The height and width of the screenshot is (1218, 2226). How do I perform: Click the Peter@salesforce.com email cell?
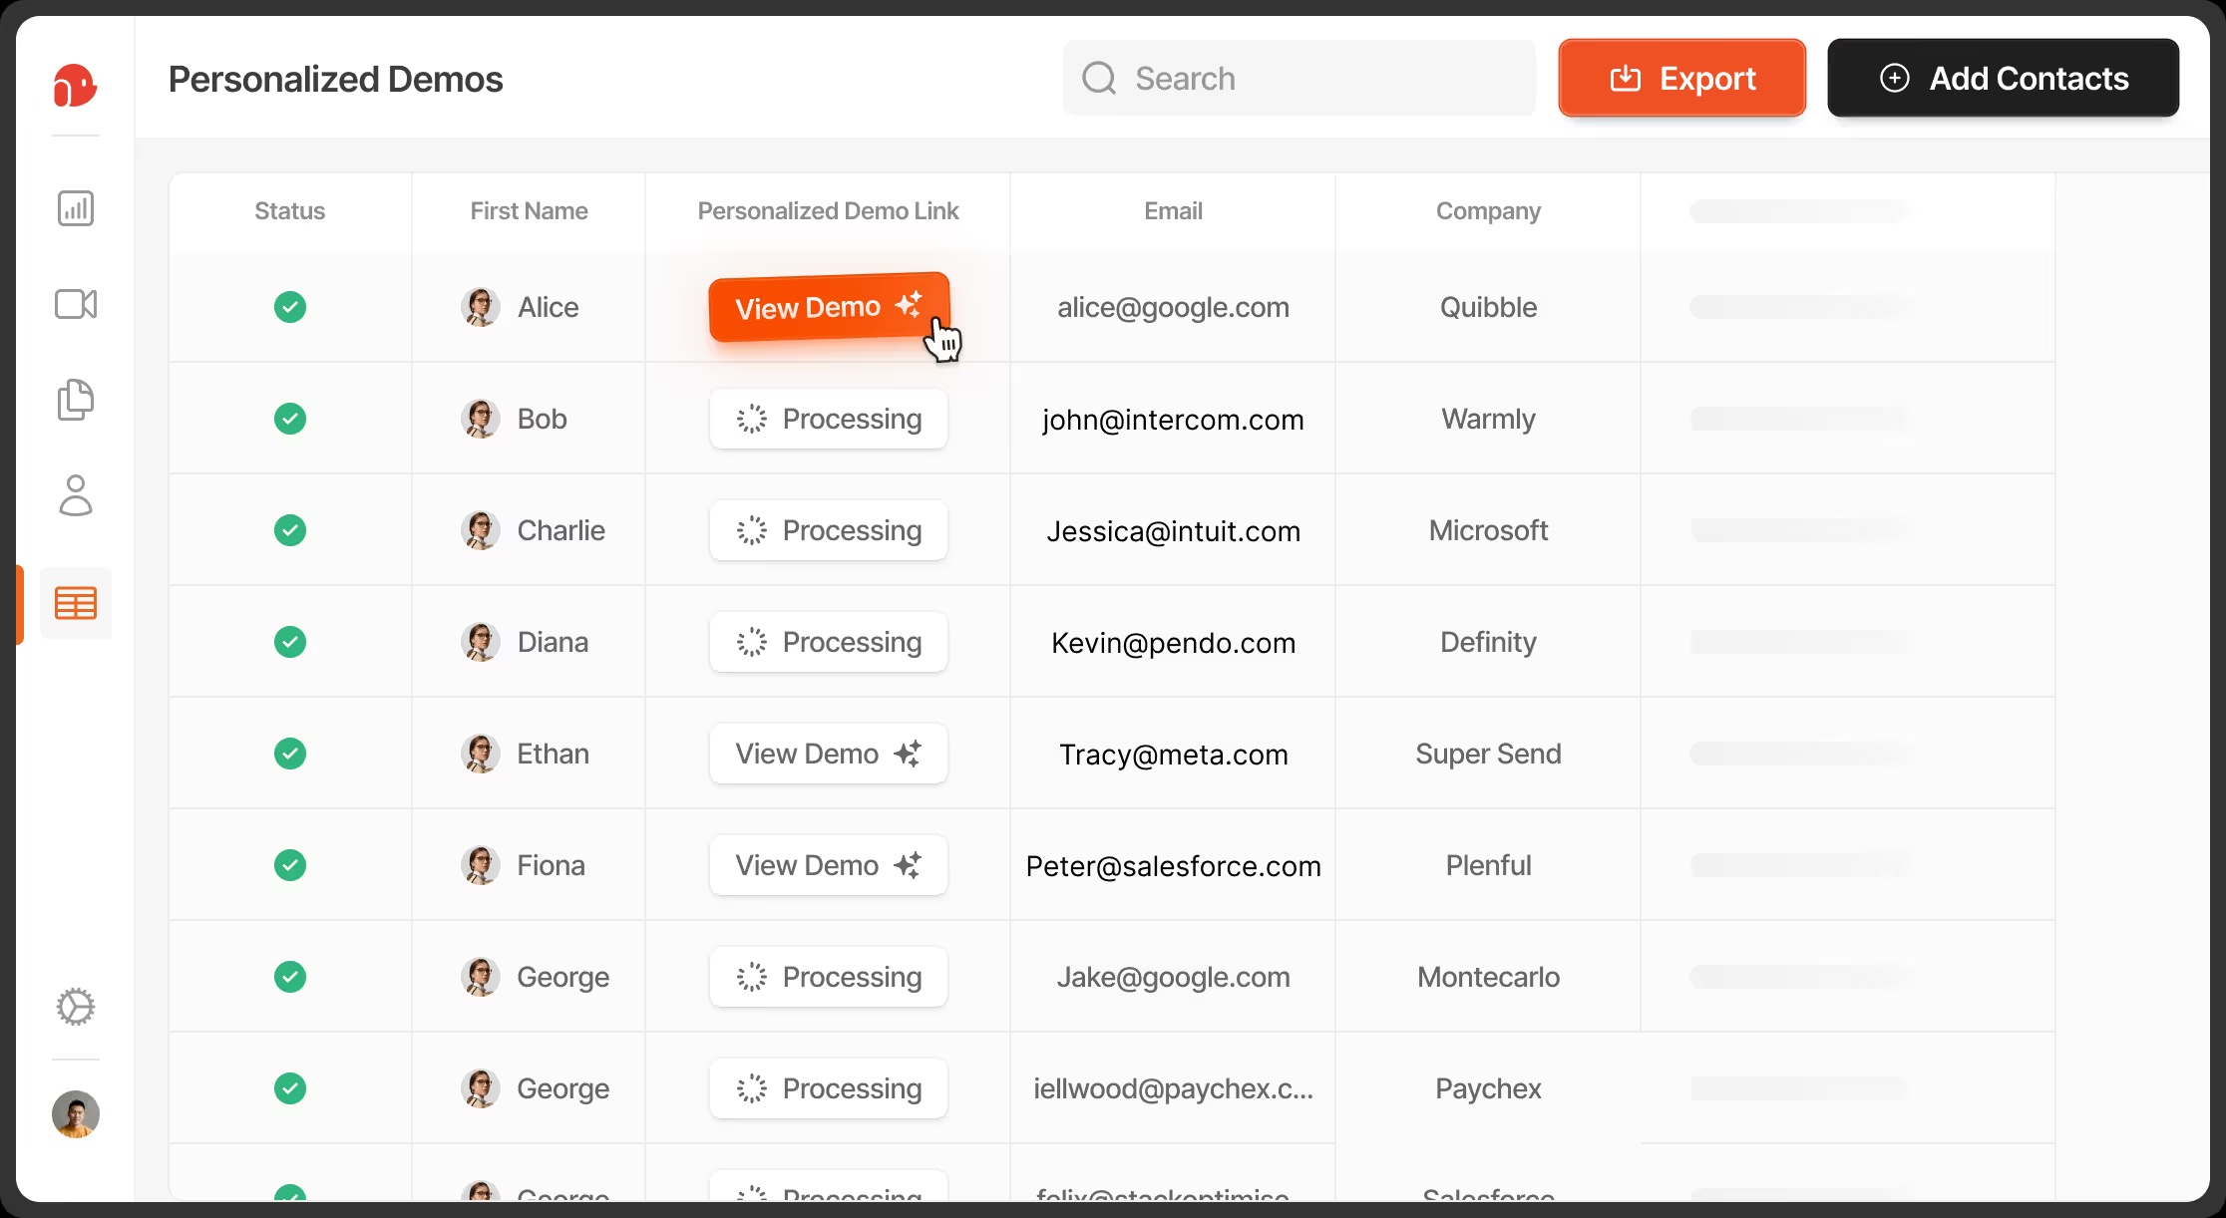[x=1173, y=866]
